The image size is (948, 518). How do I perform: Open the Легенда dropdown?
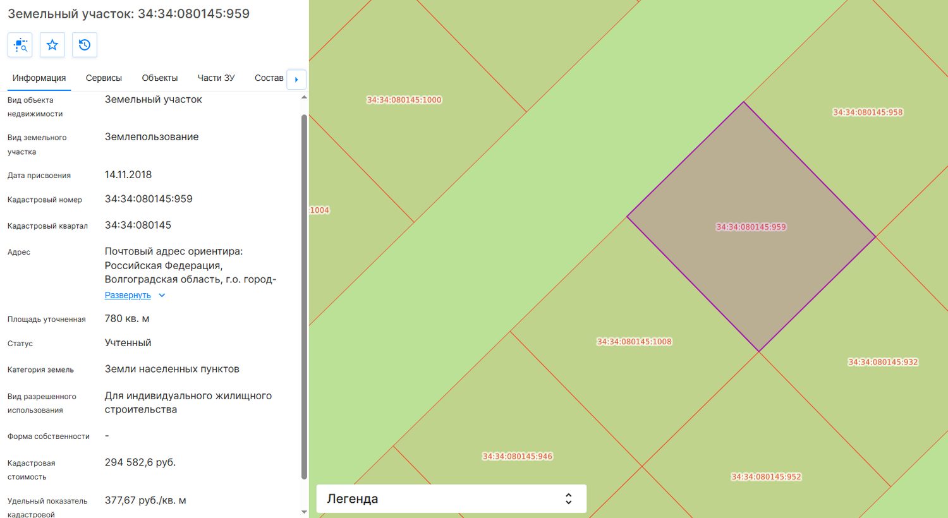[451, 498]
